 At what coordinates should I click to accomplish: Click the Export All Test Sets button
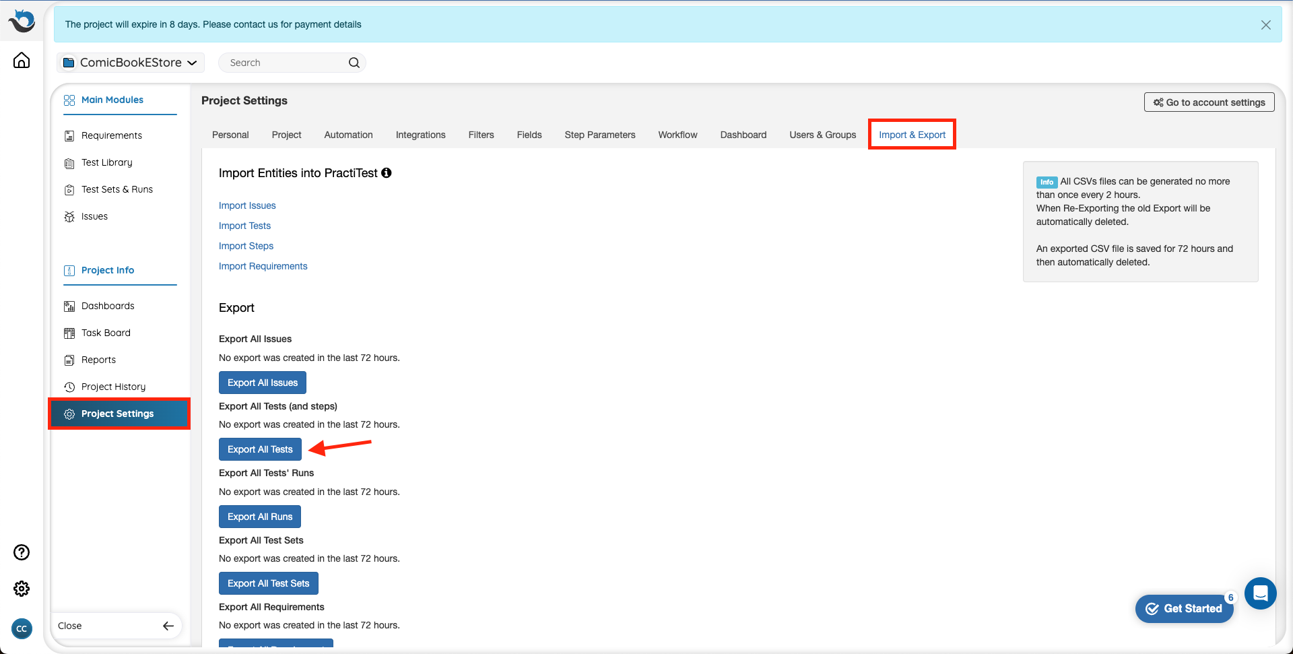point(269,583)
